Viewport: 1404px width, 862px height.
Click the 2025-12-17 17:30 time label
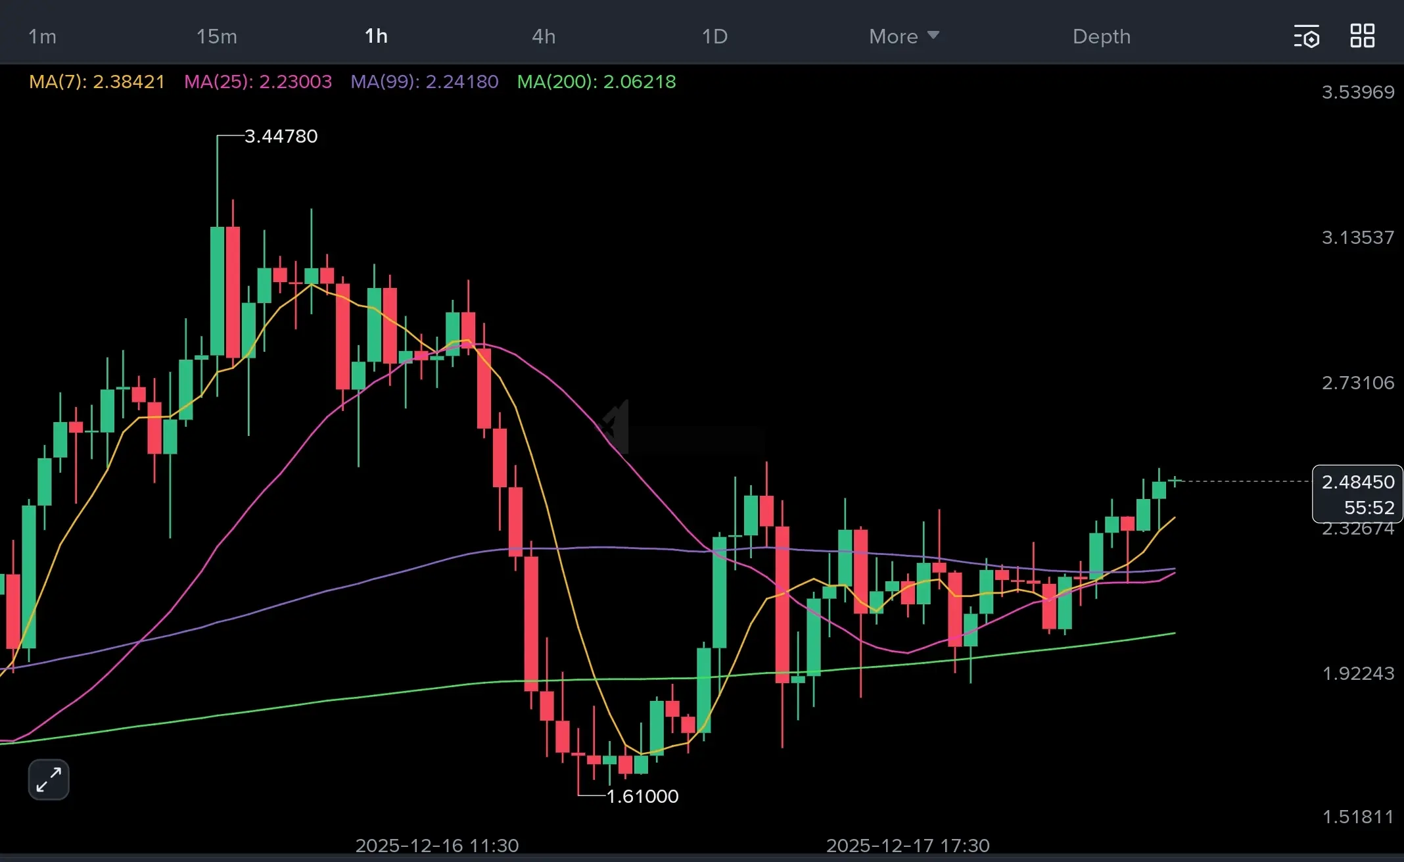tap(908, 845)
